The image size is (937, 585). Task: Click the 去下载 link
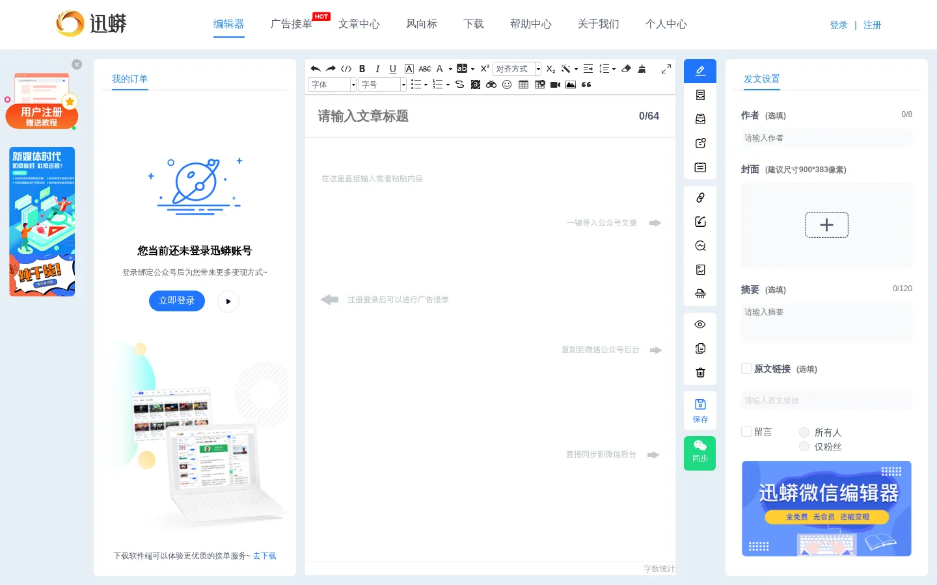tap(264, 556)
